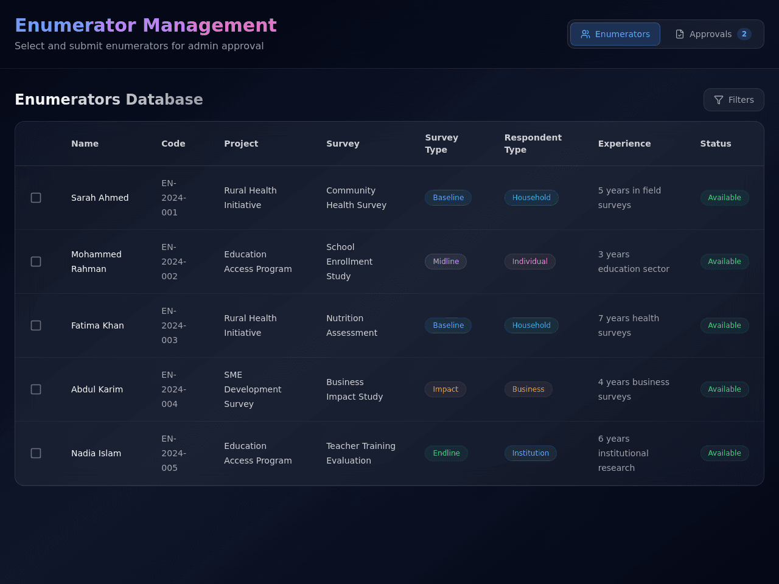
Task: Click '7 years health surveys' text
Action: pyautogui.click(x=629, y=325)
